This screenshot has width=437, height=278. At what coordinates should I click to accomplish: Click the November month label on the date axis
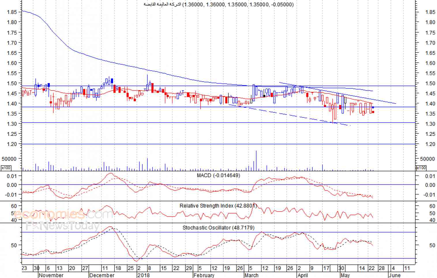(51, 275)
